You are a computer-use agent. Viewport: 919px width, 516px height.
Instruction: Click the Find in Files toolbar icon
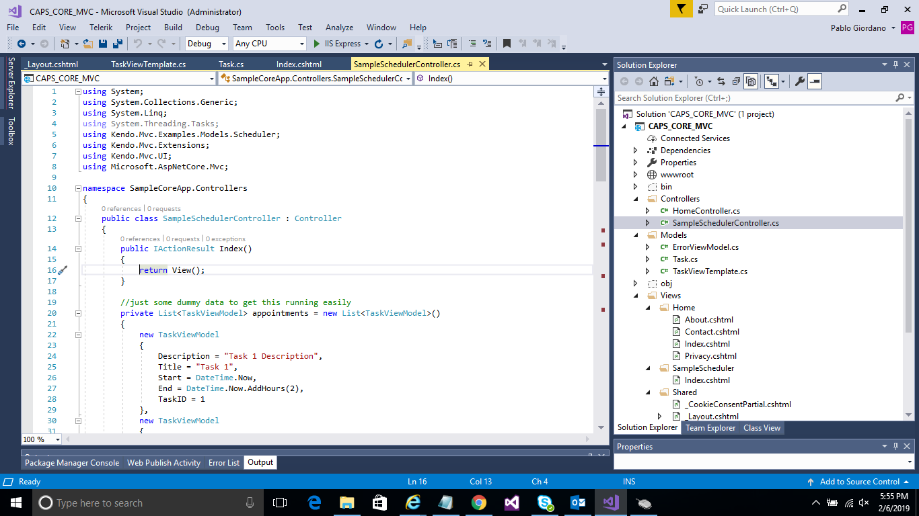[x=407, y=44]
